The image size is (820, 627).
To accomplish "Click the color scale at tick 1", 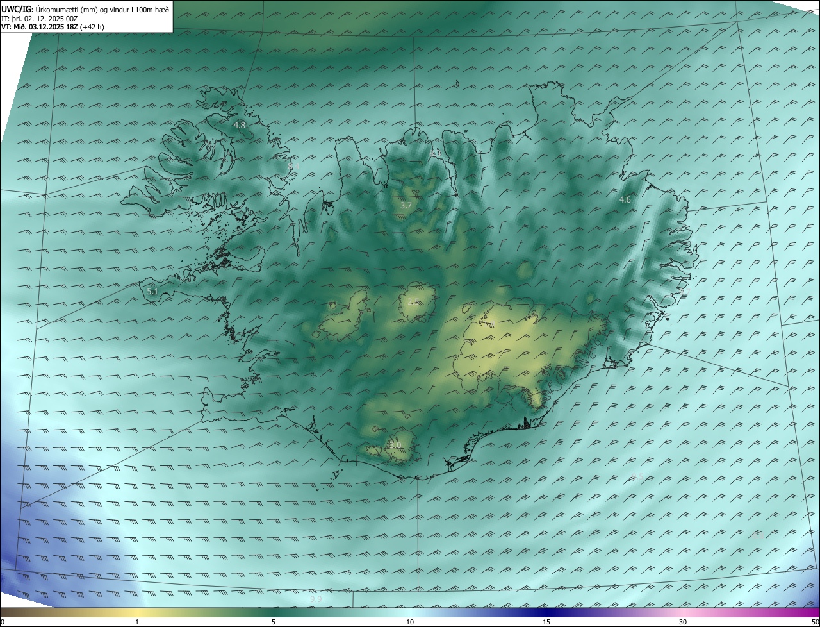I will click(x=137, y=622).
